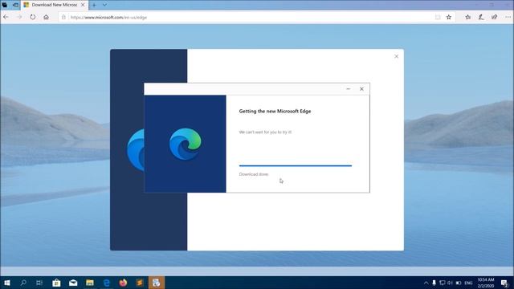Minimize the Edge installer window

pos(349,89)
